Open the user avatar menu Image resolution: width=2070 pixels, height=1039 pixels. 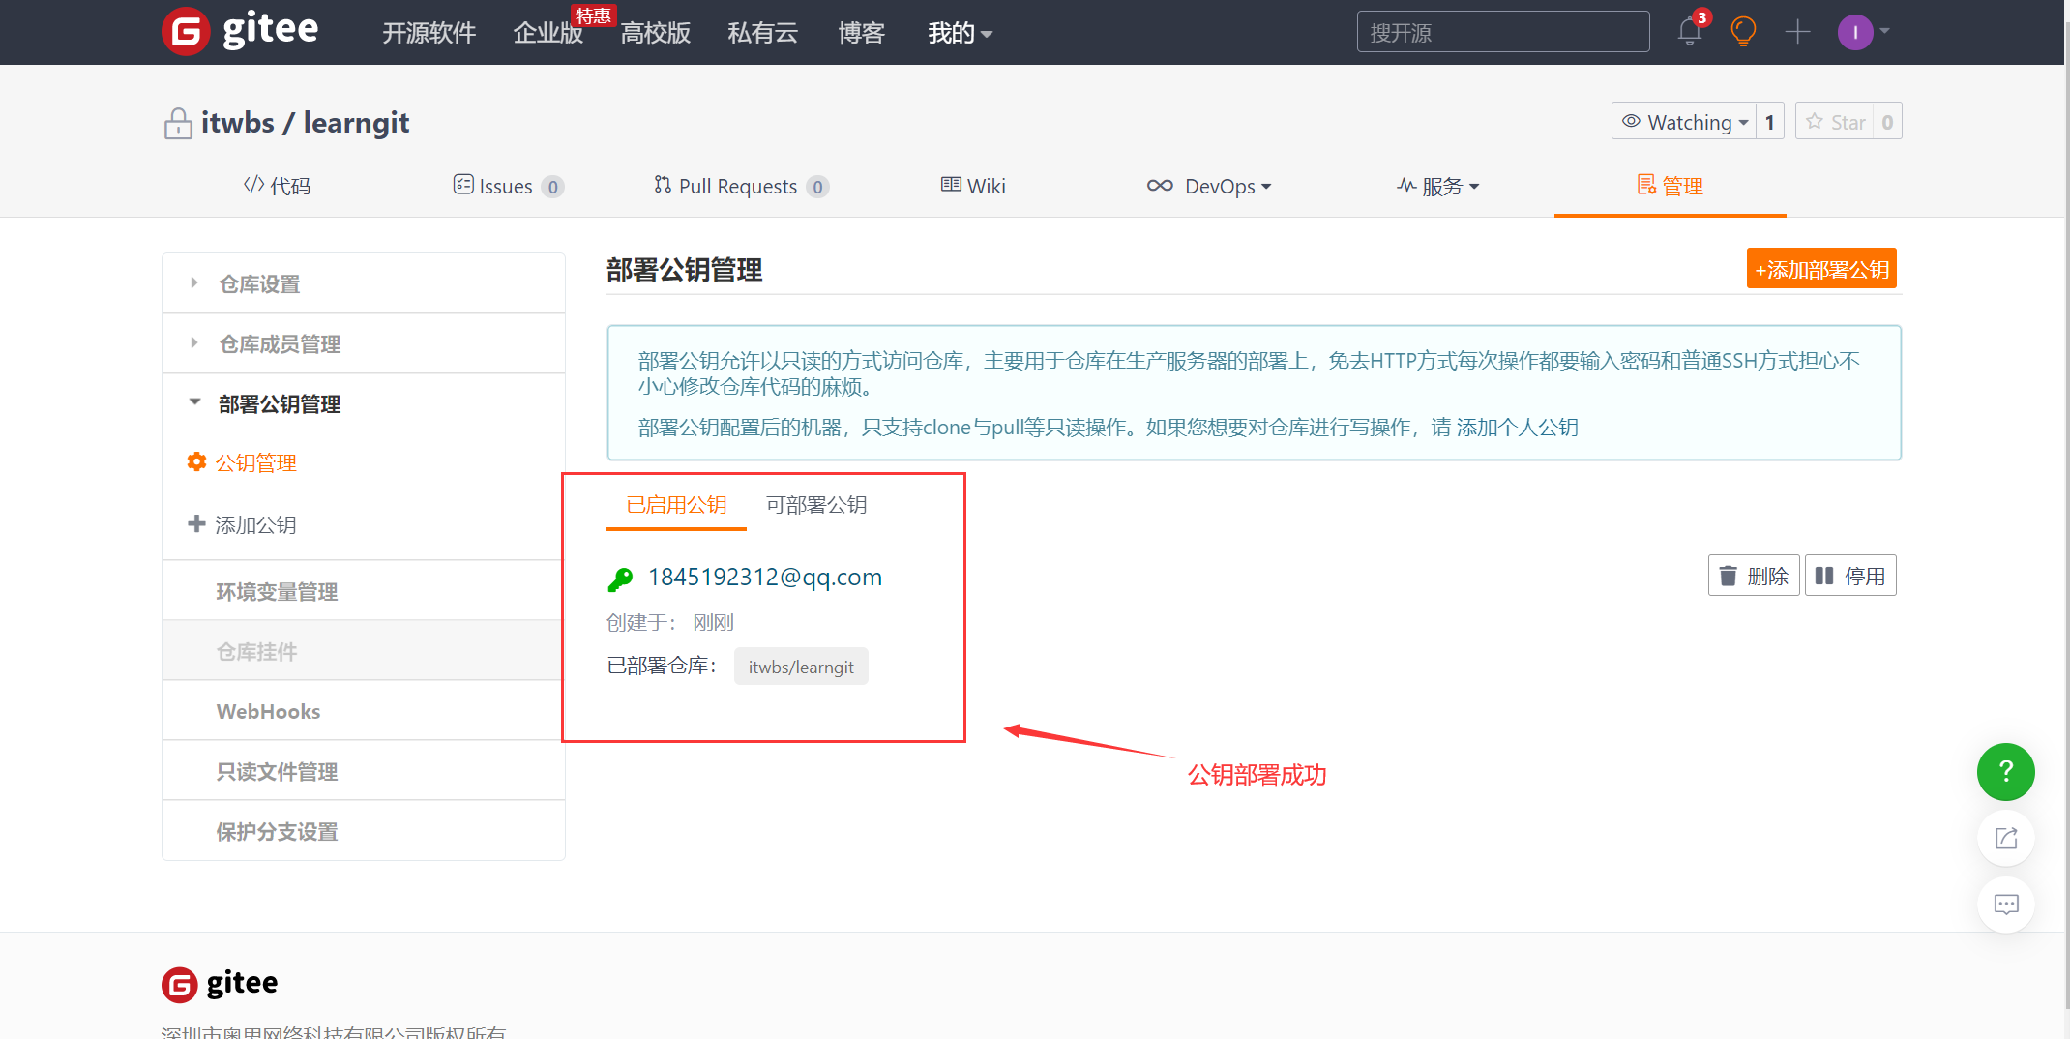click(1854, 32)
